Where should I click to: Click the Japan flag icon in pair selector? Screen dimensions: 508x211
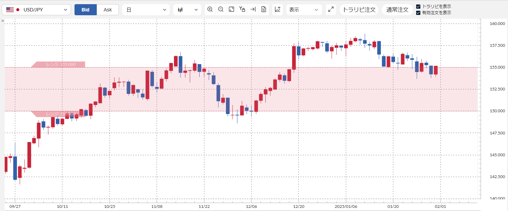(x=18, y=10)
